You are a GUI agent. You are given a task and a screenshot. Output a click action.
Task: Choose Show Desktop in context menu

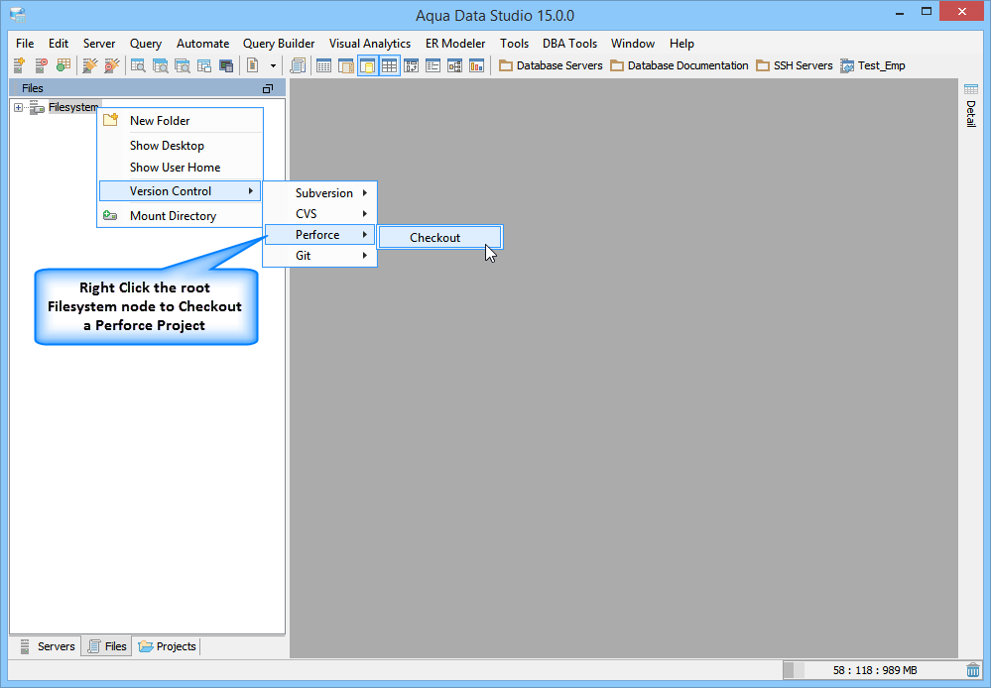pyautogui.click(x=181, y=146)
